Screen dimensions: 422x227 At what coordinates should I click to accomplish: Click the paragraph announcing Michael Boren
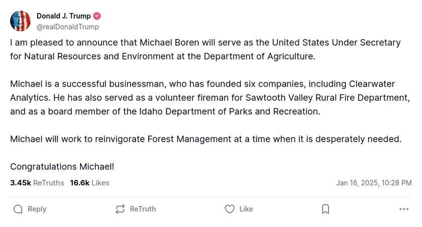205,49
